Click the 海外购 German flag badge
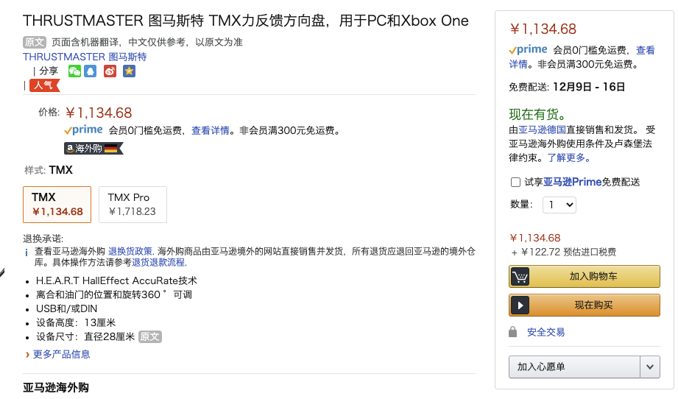Viewport: 678px width, 399px height. (93, 148)
